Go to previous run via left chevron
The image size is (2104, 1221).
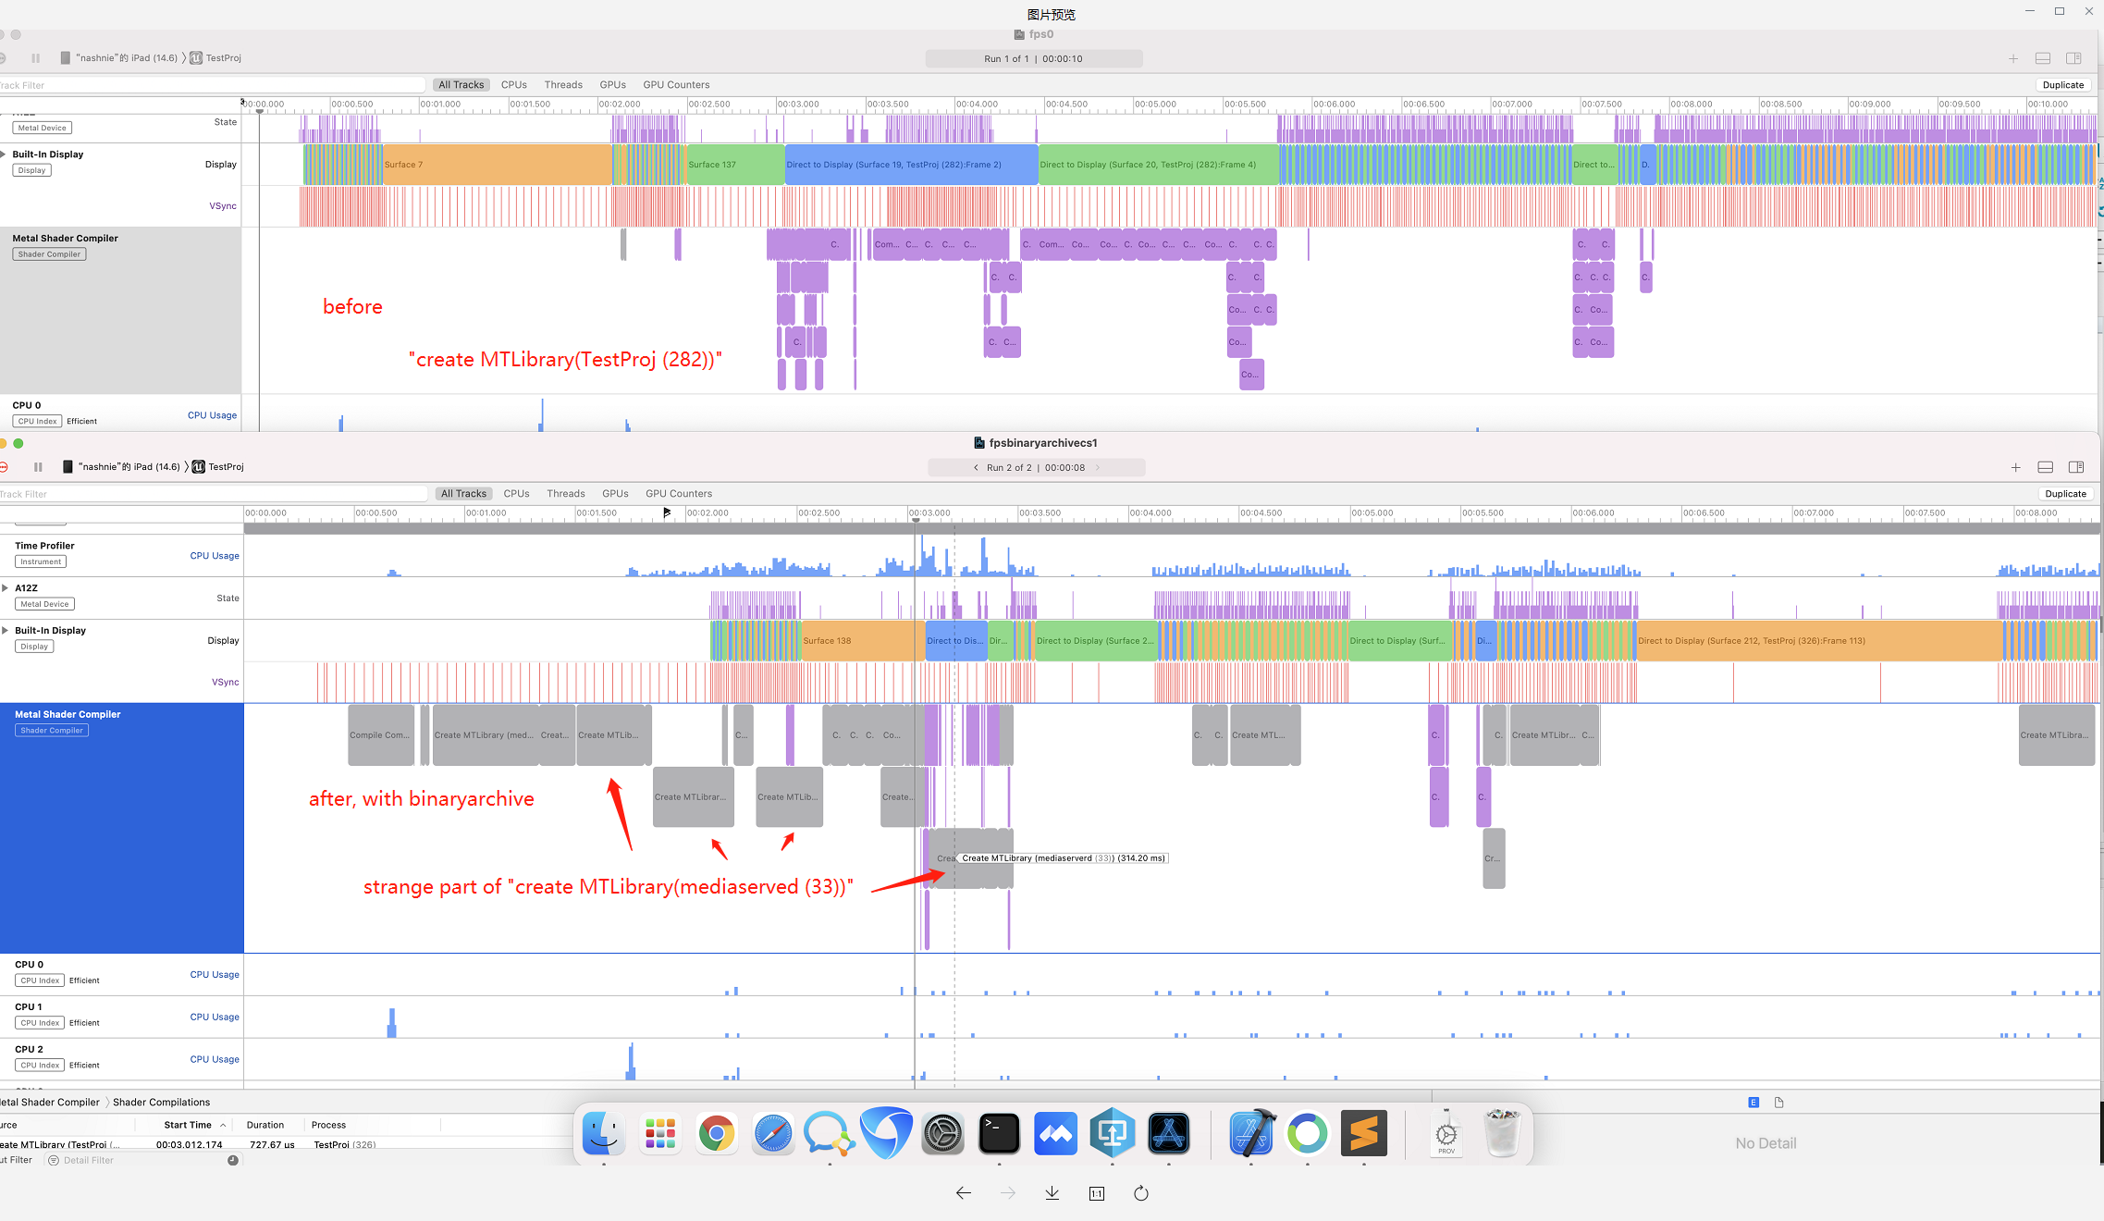[x=976, y=468]
